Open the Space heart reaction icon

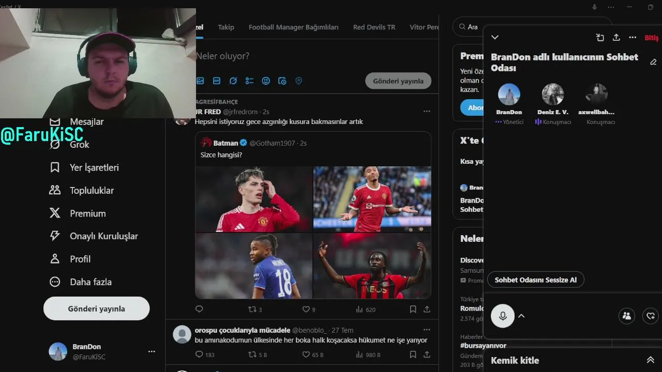pyautogui.click(x=651, y=316)
